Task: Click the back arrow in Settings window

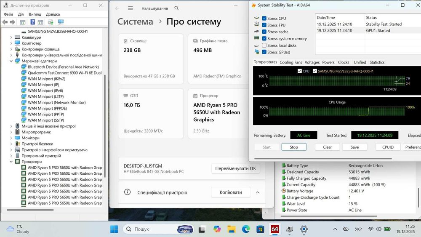Action: 117,8
